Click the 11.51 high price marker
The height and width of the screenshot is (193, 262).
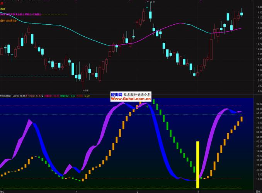(x=152, y=2)
